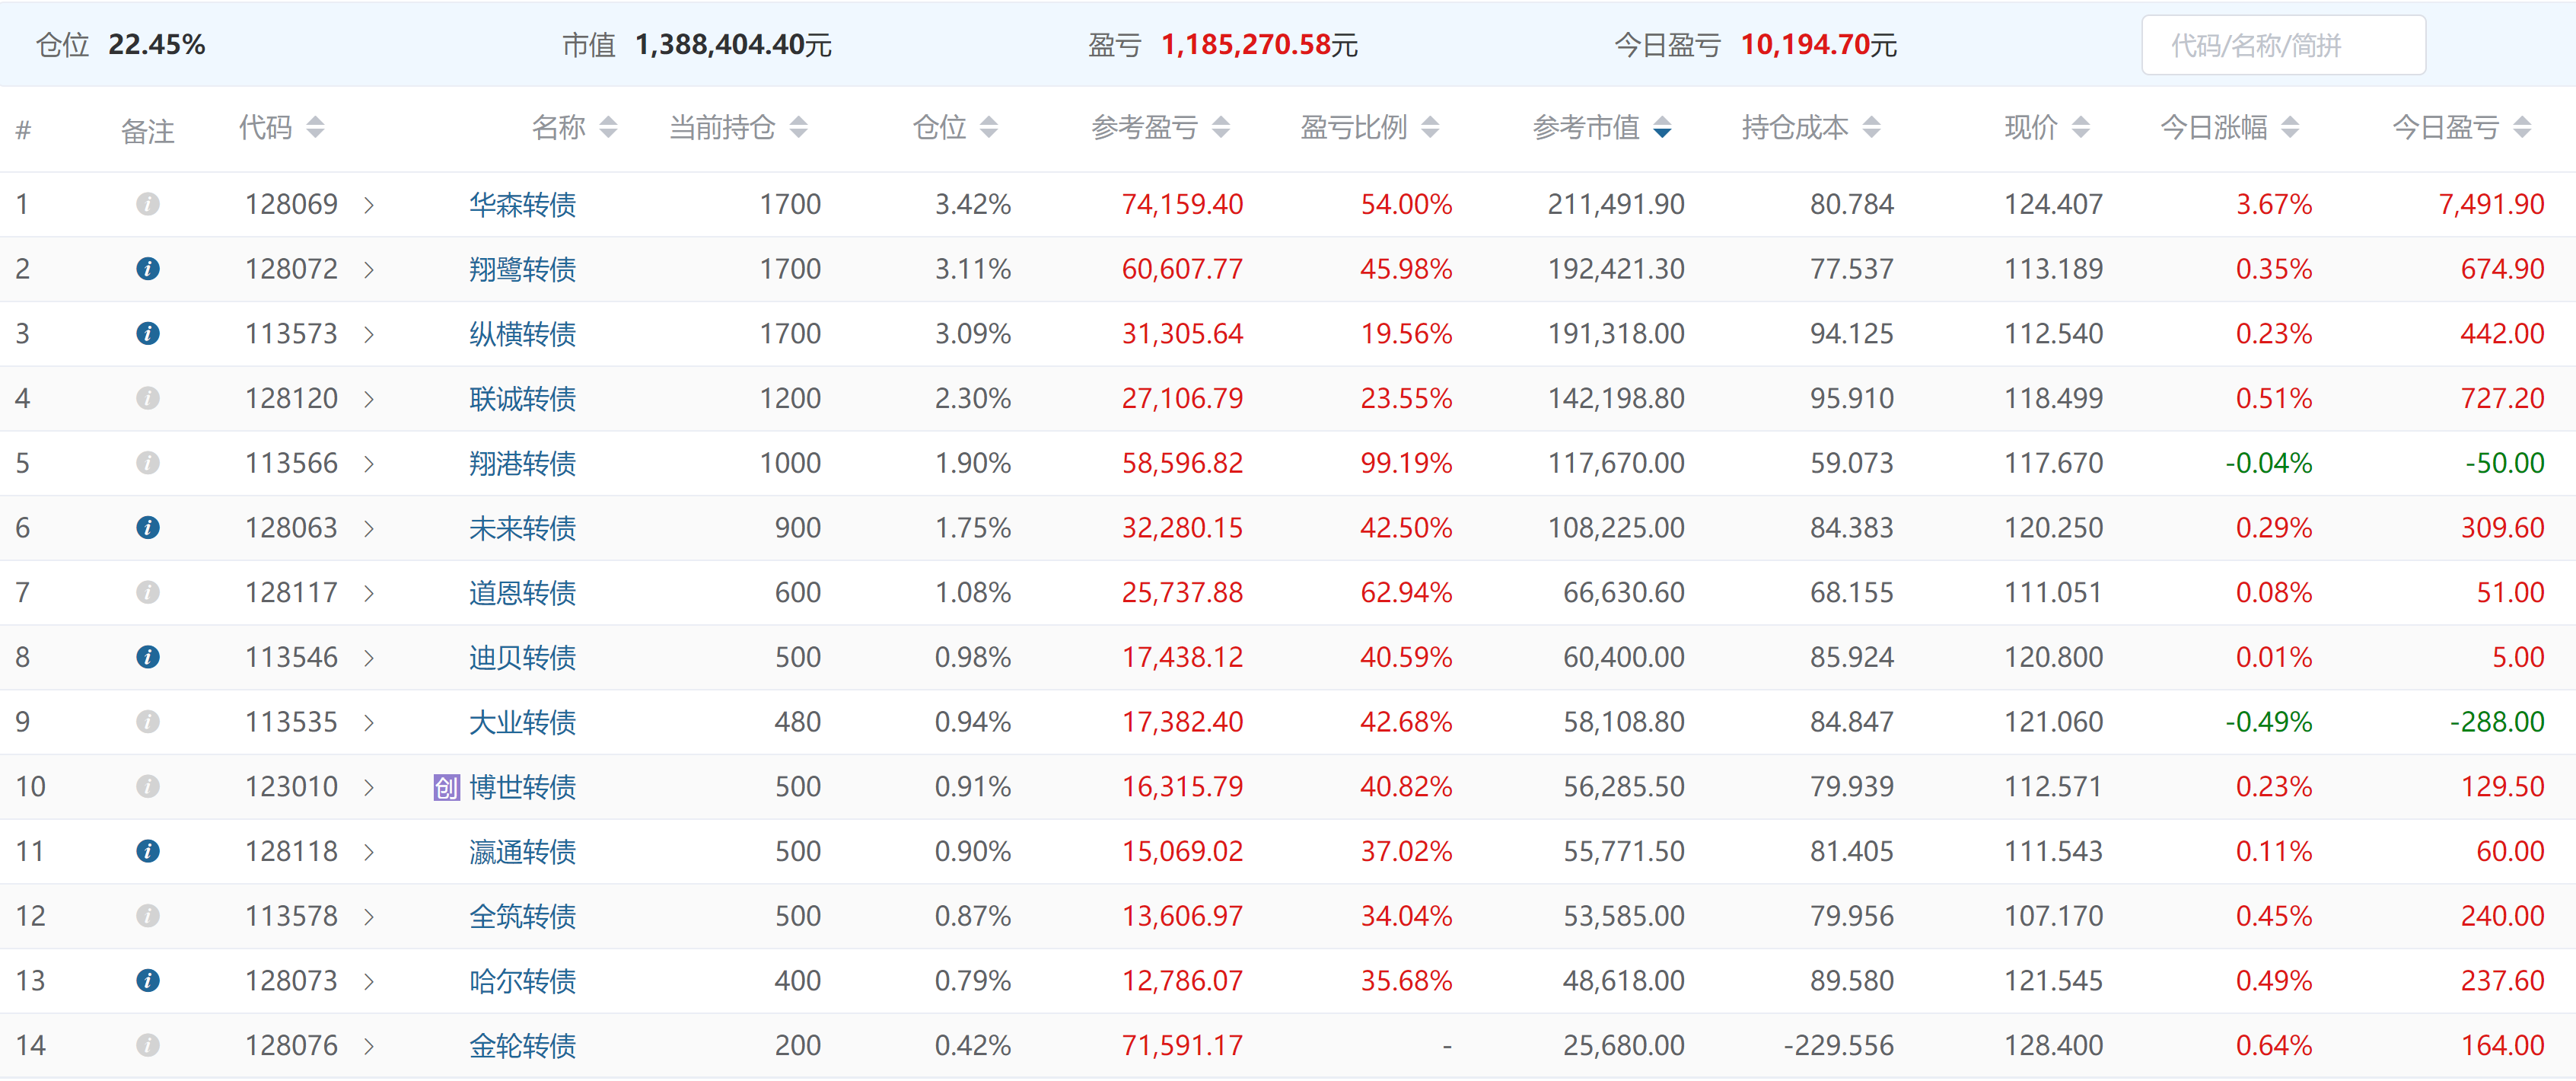The height and width of the screenshot is (1081, 2576).
Task: Expand chevron next to code 128069
Action: point(369,205)
